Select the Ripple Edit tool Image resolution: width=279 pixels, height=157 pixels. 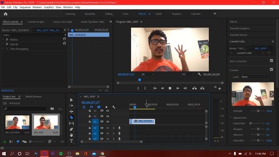point(71,112)
